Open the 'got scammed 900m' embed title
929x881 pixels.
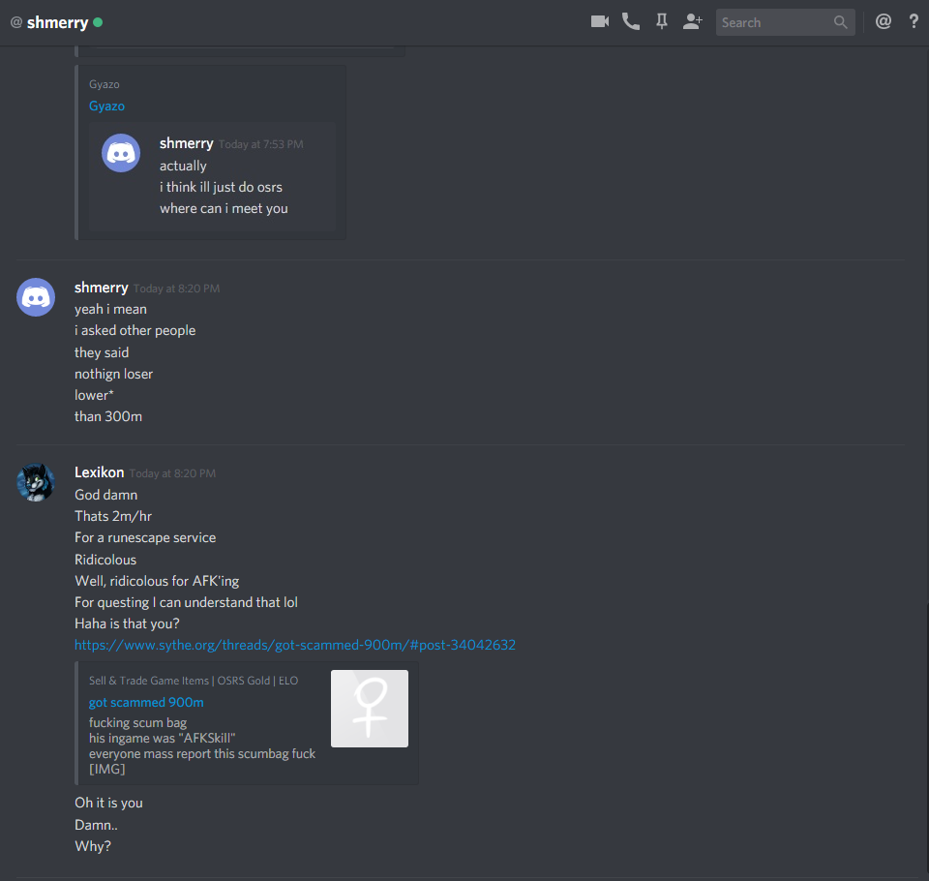(x=146, y=703)
